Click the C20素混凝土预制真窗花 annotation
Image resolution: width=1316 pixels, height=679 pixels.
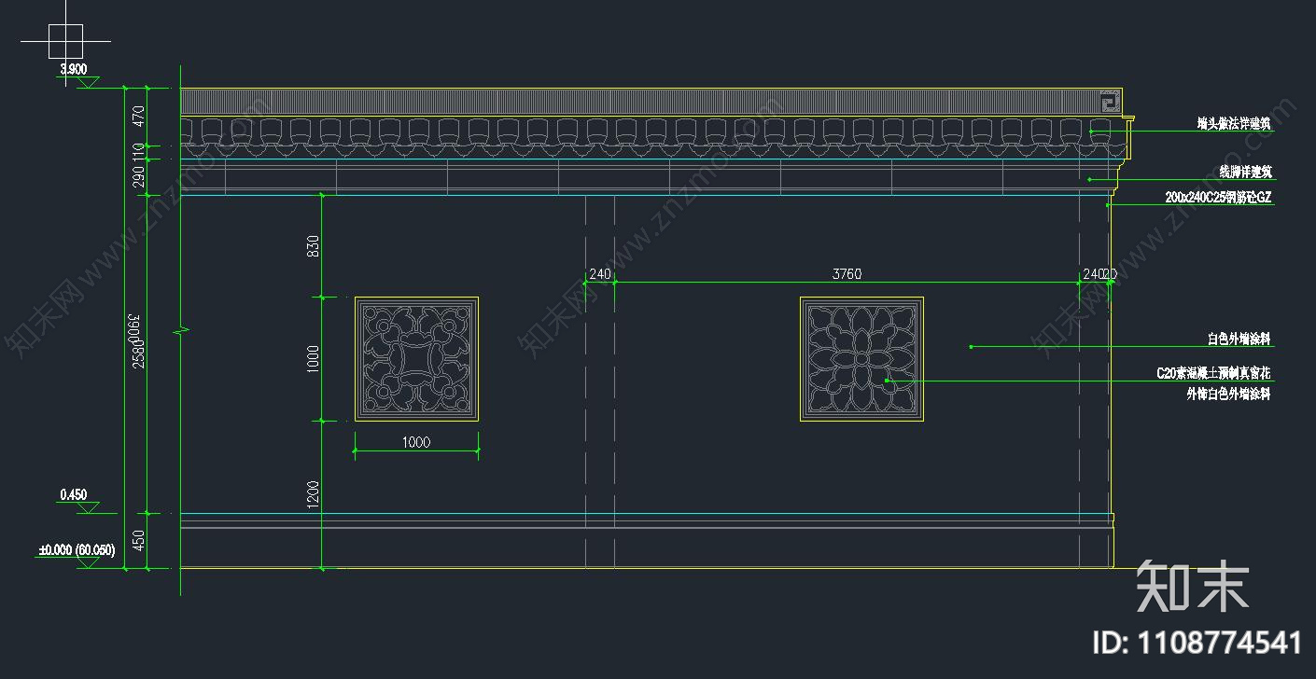click(x=1213, y=373)
